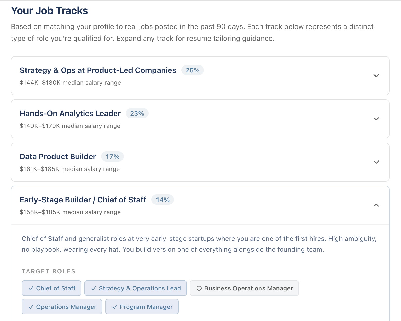
Task: Toggle the Program Manager role chip
Action: pyautogui.click(x=142, y=307)
